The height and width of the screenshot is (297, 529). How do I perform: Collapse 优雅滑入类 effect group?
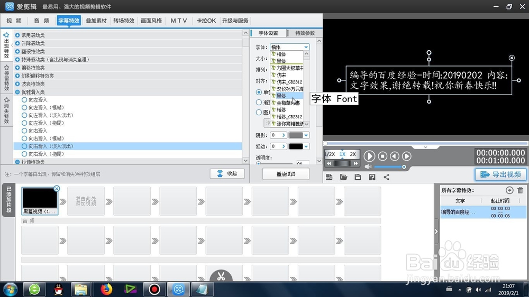17,92
